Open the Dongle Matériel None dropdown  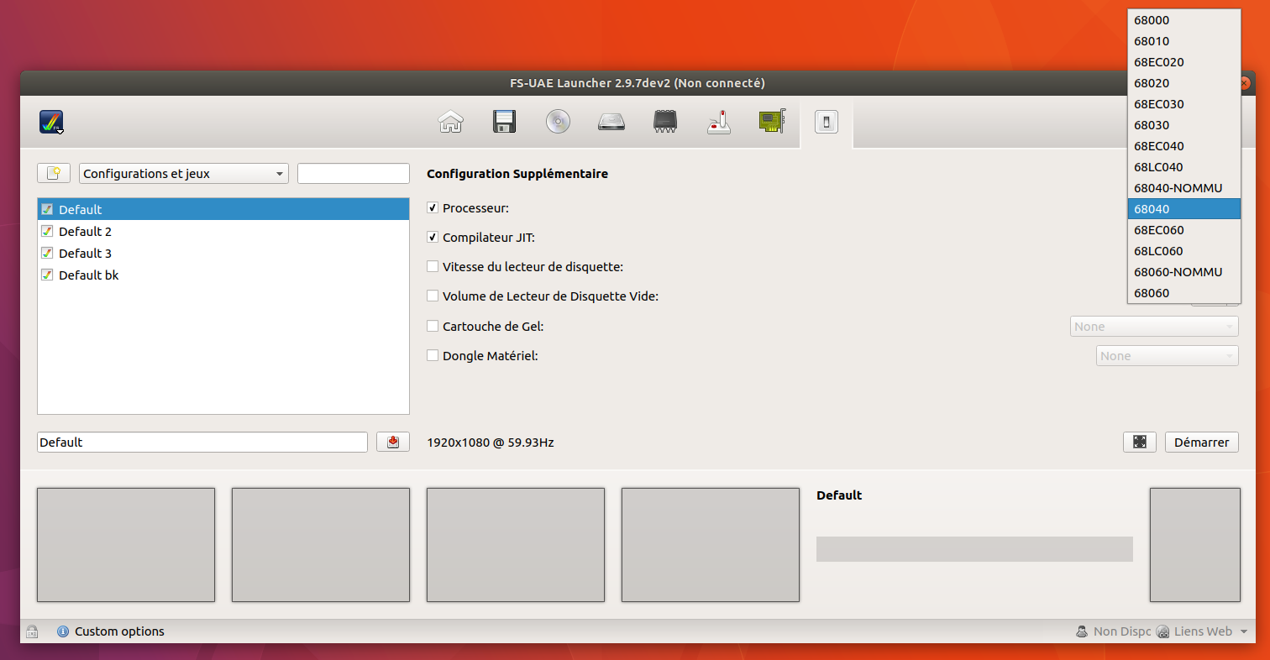click(1168, 356)
